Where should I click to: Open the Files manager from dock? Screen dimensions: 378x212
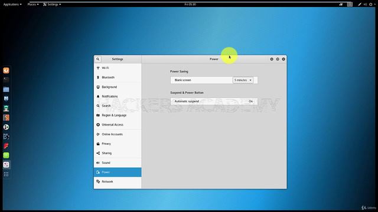tap(6, 89)
